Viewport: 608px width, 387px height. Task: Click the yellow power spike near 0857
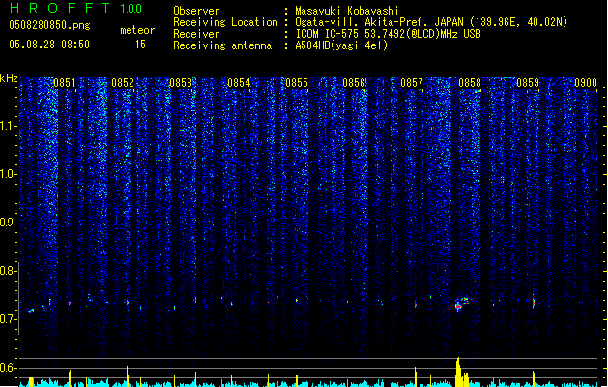point(416,376)
